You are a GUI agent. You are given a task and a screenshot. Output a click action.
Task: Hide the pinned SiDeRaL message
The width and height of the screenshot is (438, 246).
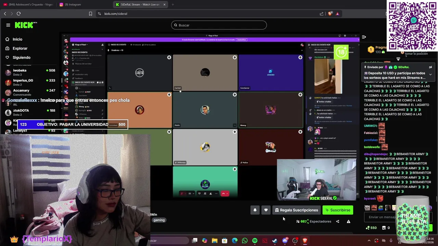point(430,67)
